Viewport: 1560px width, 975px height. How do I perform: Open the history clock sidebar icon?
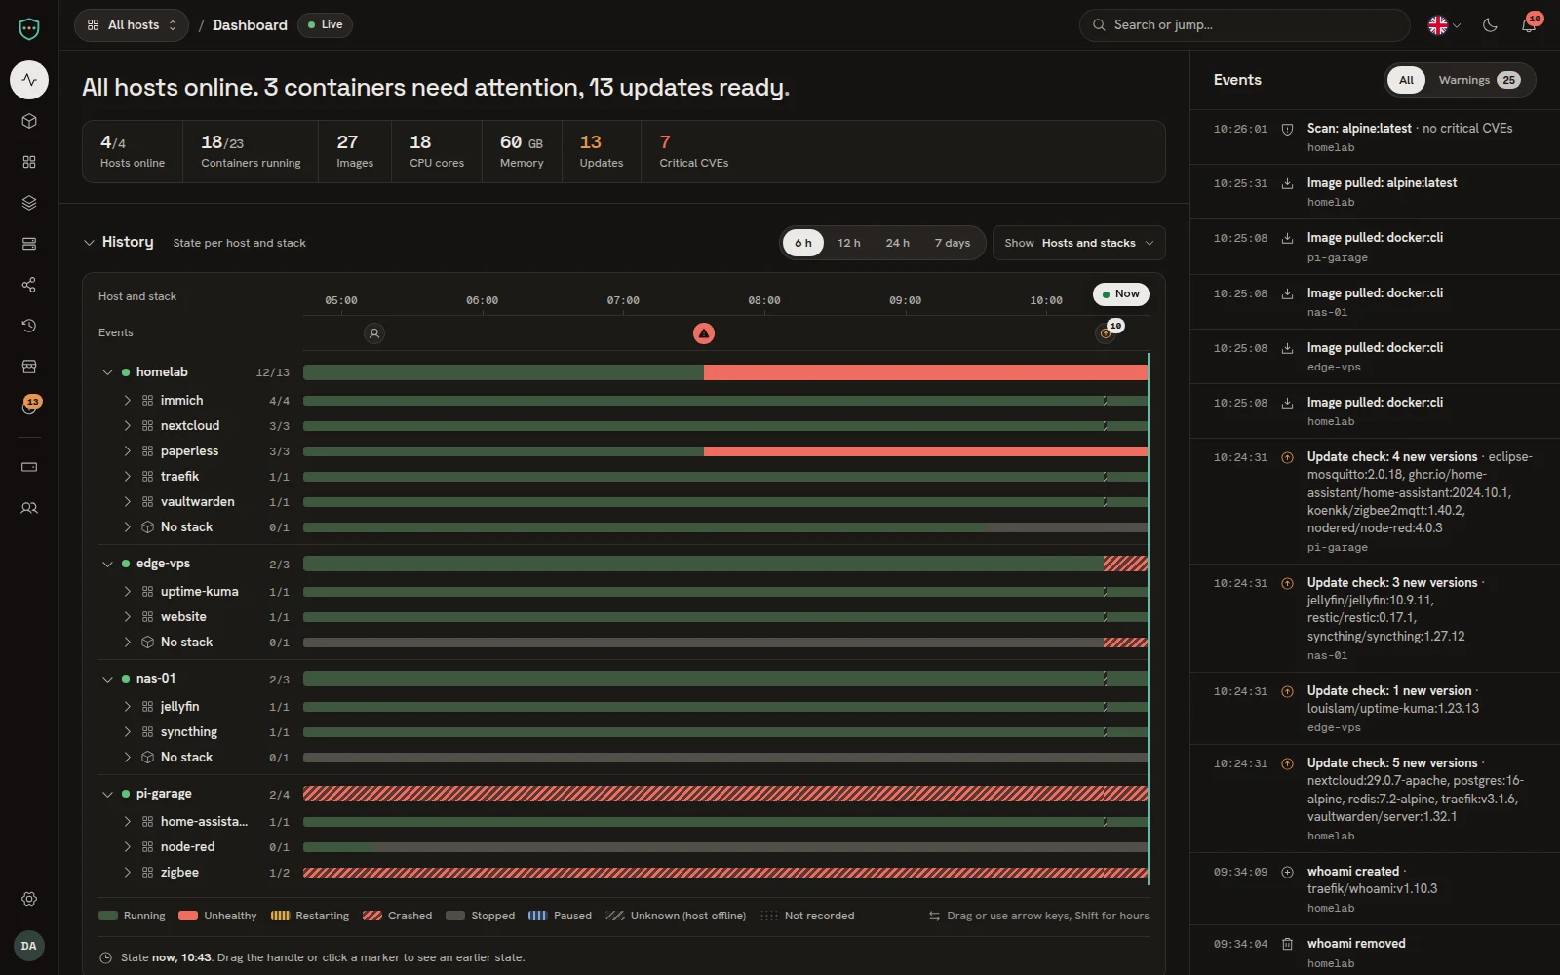tap(29, 326)
